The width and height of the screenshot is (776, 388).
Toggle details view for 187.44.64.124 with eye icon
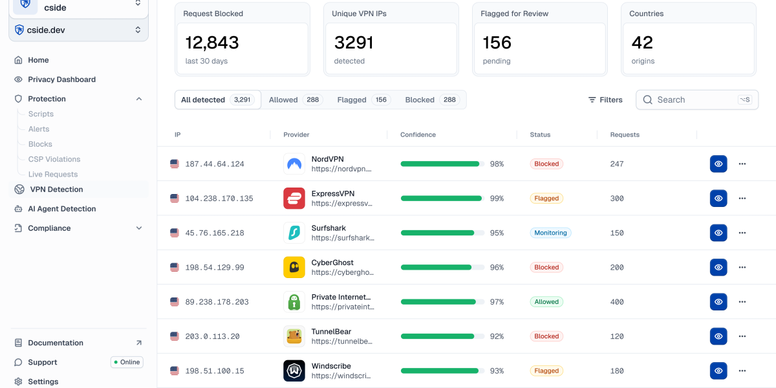pos(718,164)
